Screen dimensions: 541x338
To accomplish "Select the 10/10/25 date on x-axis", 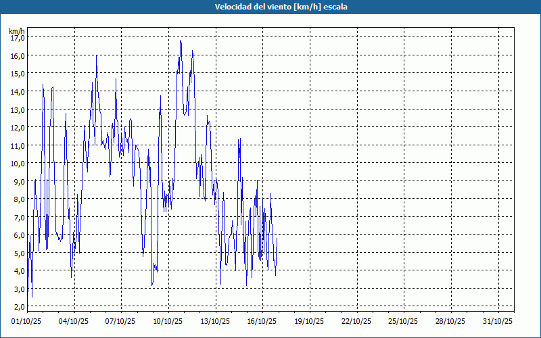I will [168, 321].
